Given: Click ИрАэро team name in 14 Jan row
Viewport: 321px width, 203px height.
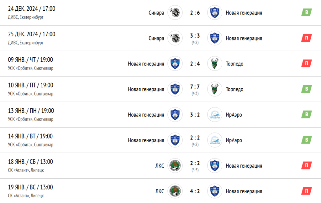Looking at the screenshot, I should point(234,140).
